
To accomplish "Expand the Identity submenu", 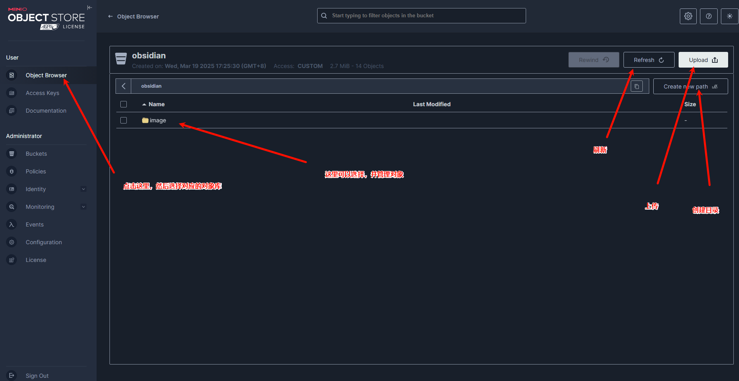I will point(83,189).
